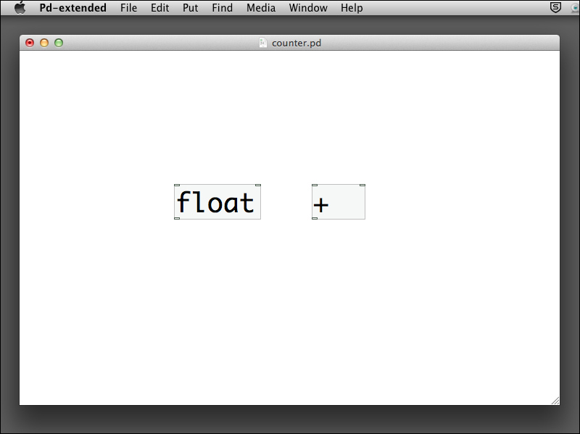Select the float object box

(x=217, y=202)
